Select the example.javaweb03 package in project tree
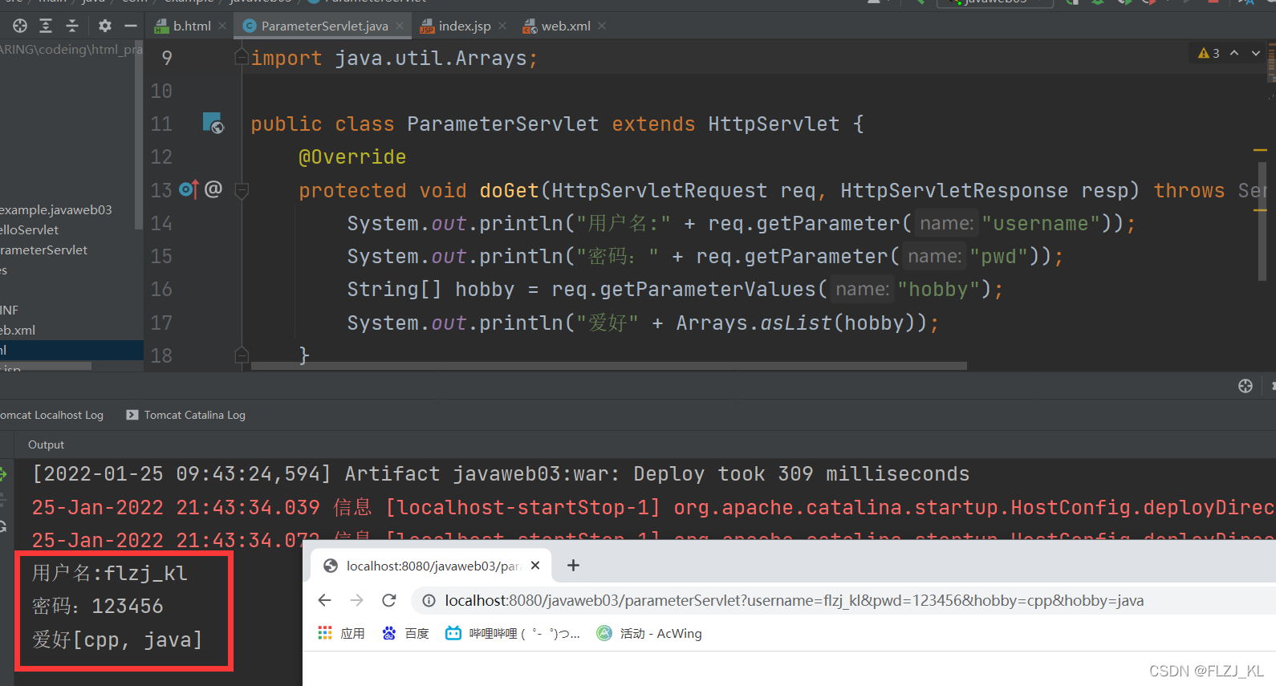1276x686 pixels. pyautogui.click(x=56, y=209)
